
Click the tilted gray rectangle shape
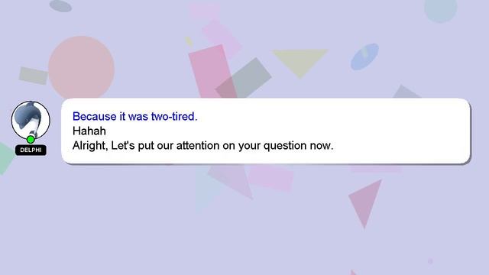244,79
